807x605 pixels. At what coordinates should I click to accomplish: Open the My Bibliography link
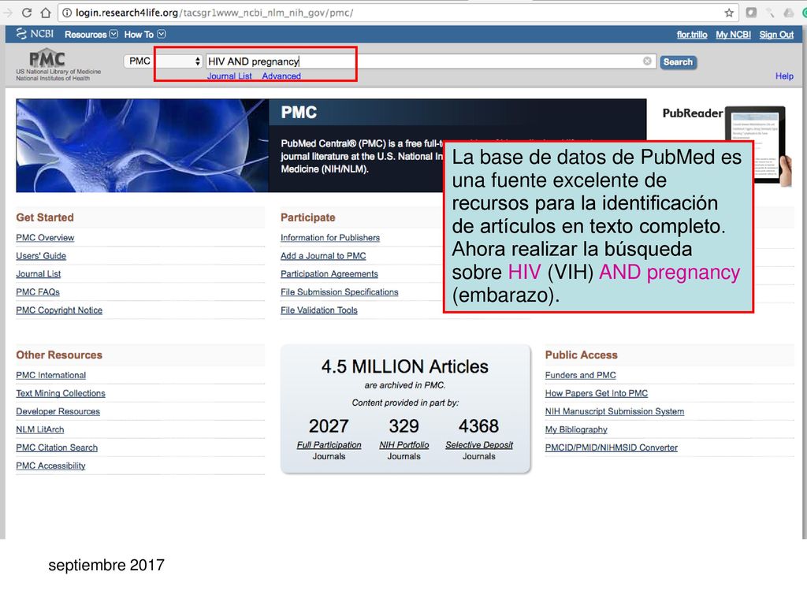[x=576, y=429]
